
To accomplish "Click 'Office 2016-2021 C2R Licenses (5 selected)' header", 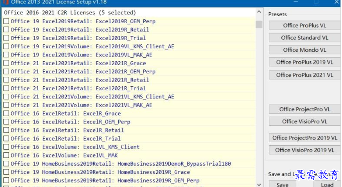I will (70, 12).
